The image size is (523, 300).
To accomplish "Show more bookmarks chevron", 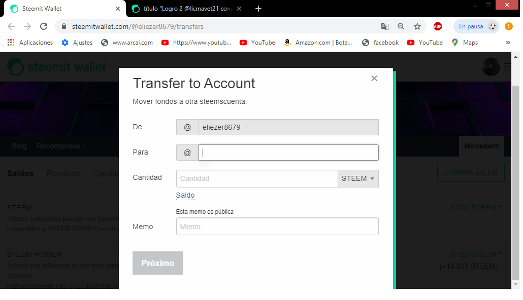I will [x=508, y=42].
